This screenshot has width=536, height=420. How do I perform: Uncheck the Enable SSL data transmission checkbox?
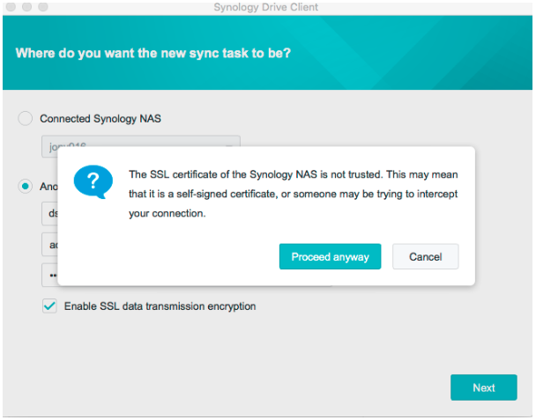(x=50, y=306)
